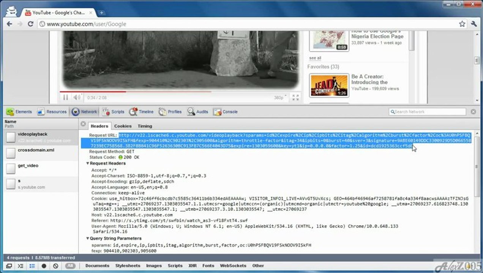Open the Profiles panel
The image size is (483, 273).
coord(170,112)
